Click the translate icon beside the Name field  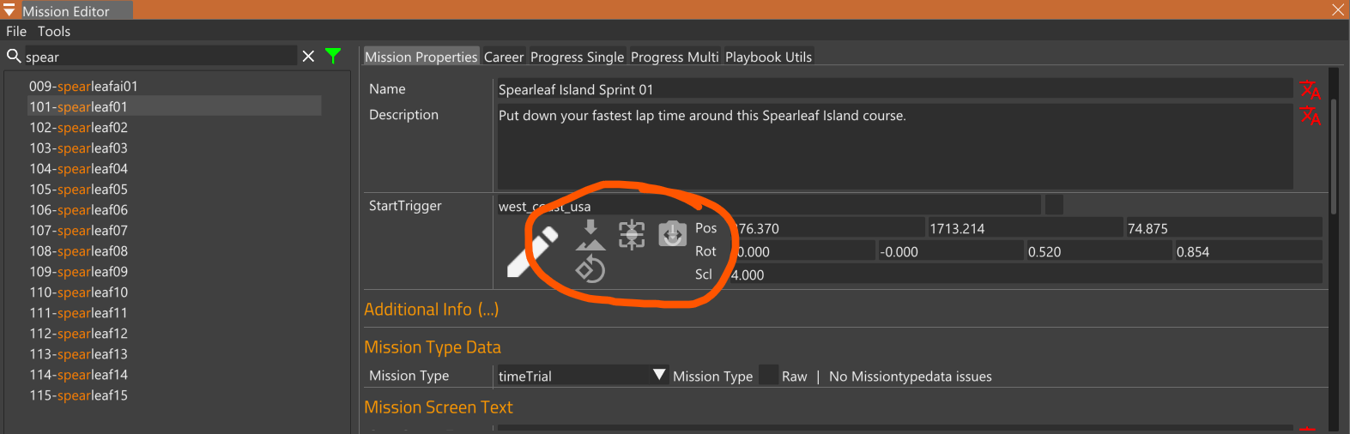pyautogui.click(x=1310, y=90)
